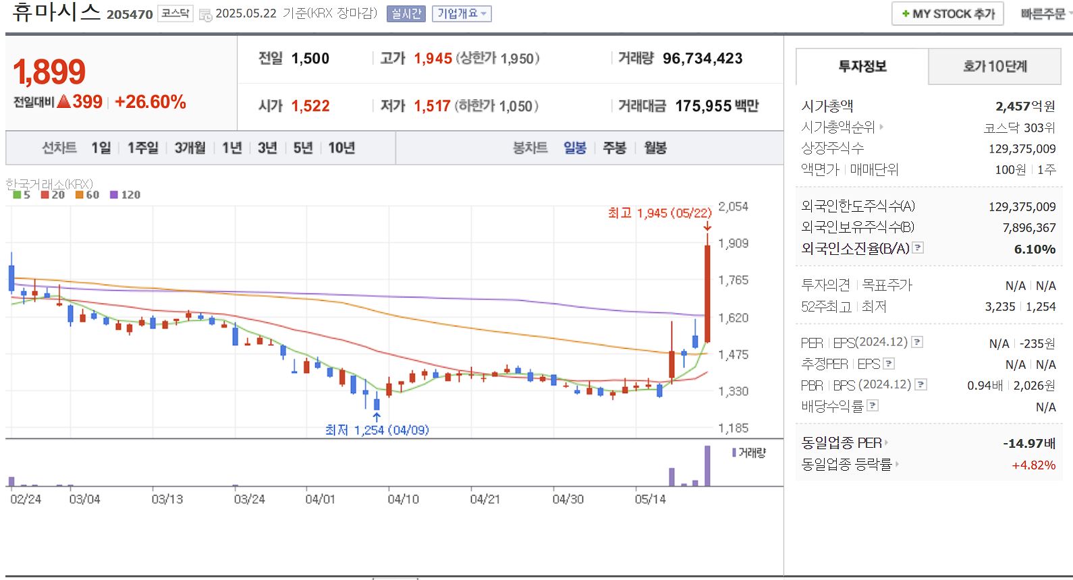Click the +4.82% industry change value
The height and width of the screenshot is (580, 1073).
1034,465
